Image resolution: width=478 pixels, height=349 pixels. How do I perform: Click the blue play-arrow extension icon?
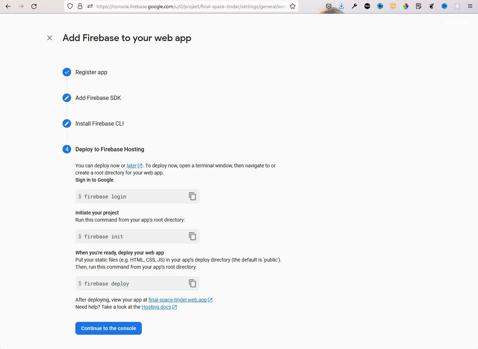[444, 6]
